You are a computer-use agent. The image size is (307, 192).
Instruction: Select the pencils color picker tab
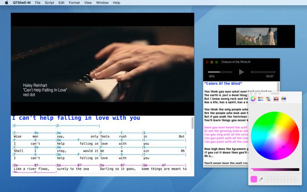[x=284, y=99]
